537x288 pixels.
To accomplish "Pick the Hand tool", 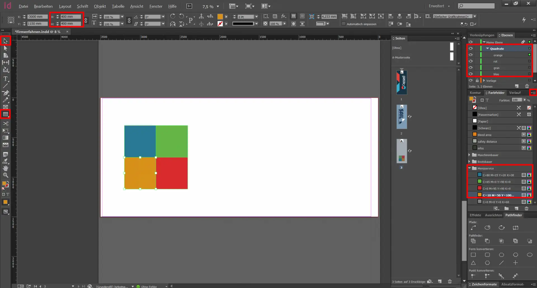I will click(5, 168).
